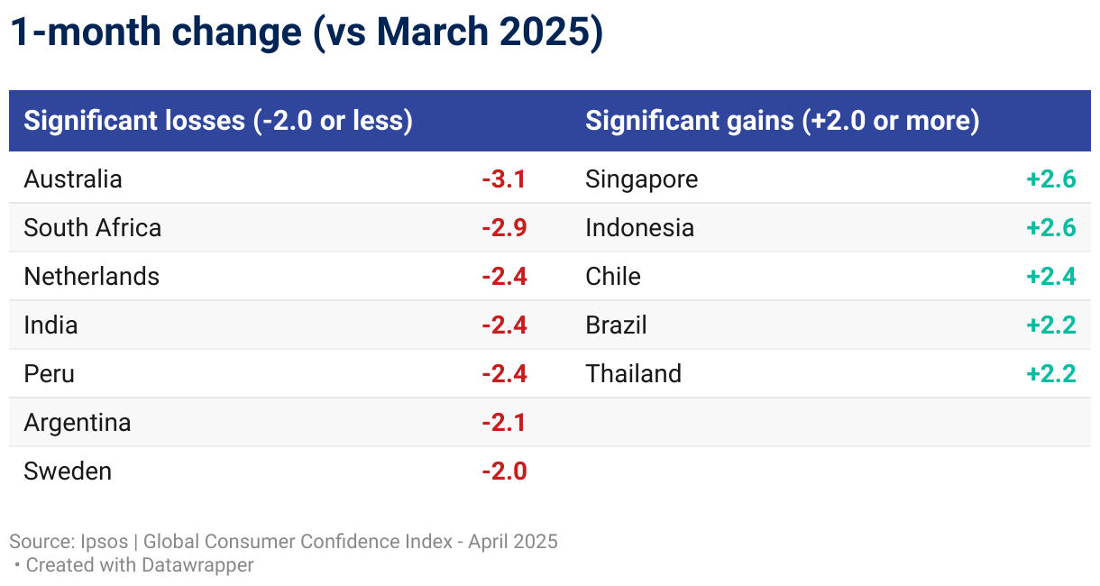Click the India row label

51,325
